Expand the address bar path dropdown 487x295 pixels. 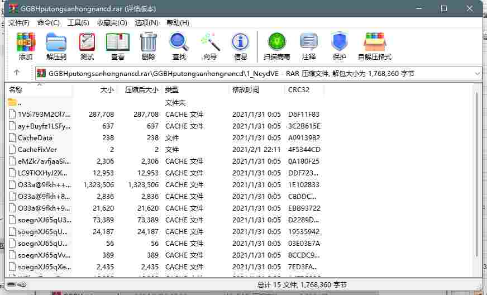[478, 74]
